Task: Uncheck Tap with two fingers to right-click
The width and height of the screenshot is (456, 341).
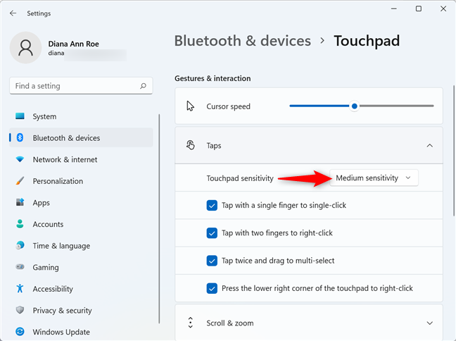Action: pyautogui.click(x=212, y=233)
